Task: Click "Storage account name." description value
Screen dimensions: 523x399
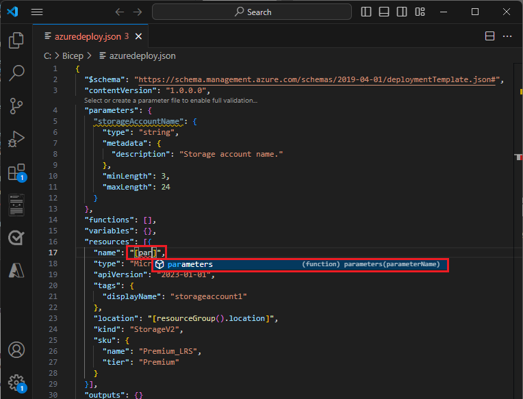Action: pos(231,155)
